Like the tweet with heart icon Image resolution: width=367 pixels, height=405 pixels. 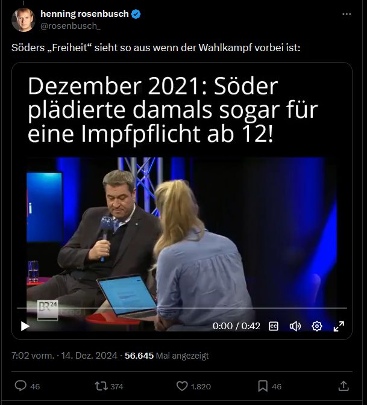click(182, 386)
